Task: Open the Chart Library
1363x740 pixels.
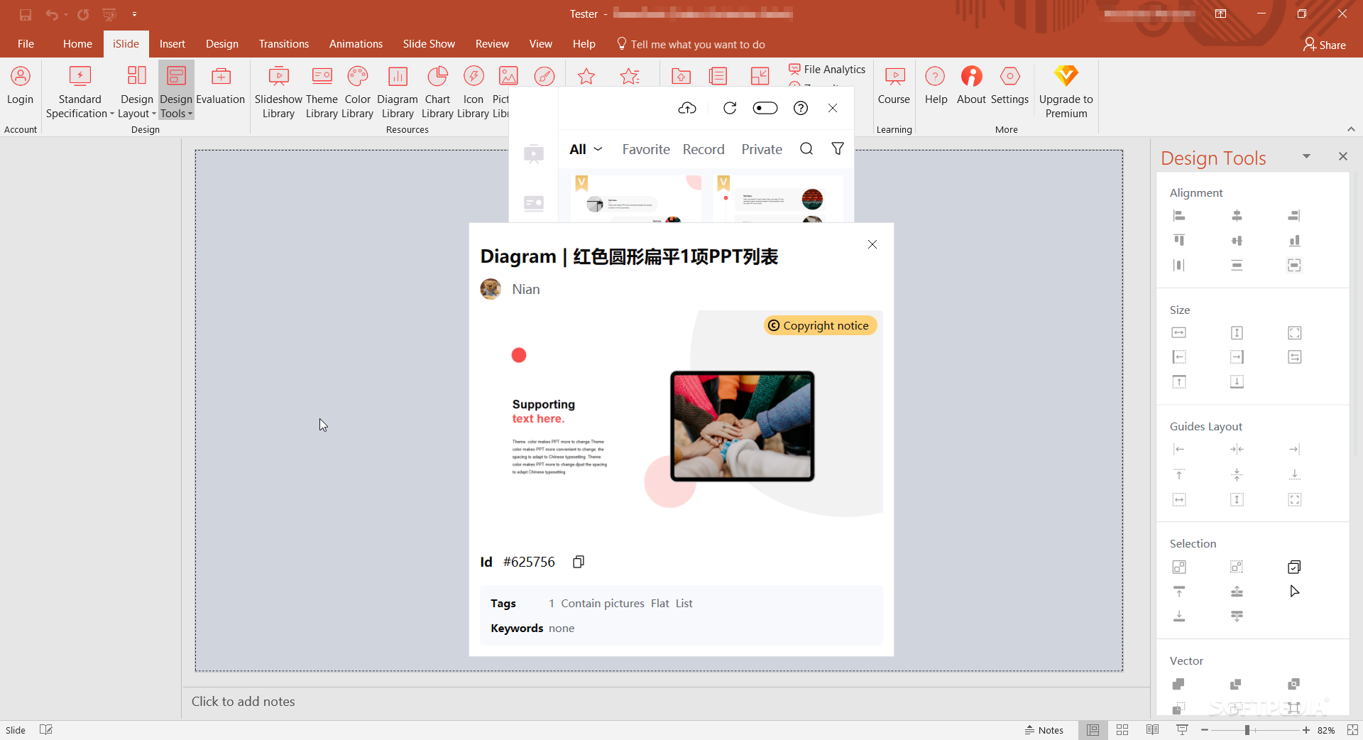Action: coord(437,93)
